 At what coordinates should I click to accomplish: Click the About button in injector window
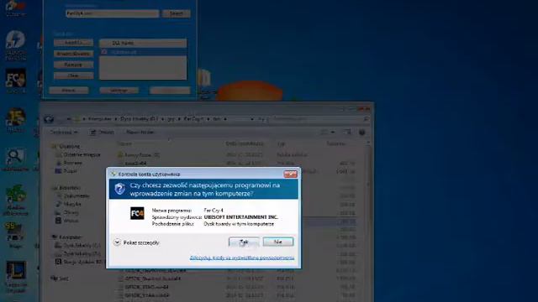coord(69,90)
